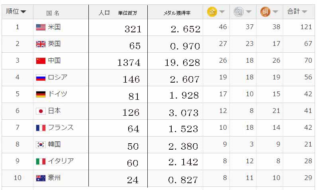Click the 国名 column header
This screenshot has height=190, width=317.
tap(53, 13)
